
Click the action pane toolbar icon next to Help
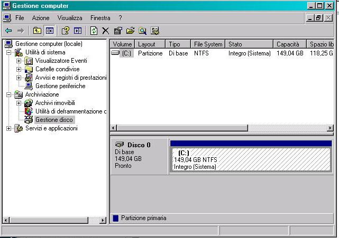point(78,31)
